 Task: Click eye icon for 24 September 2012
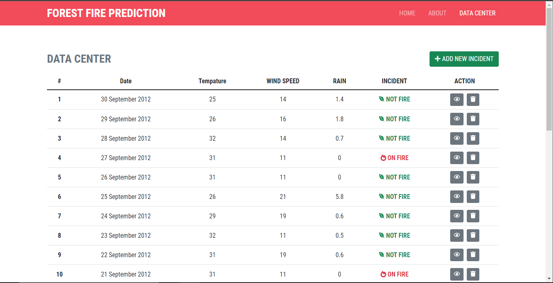tap(457, 216)
